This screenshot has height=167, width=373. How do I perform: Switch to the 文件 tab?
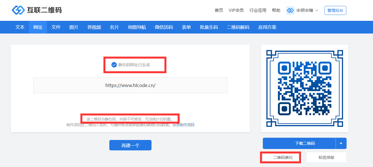tap(56, 27)
